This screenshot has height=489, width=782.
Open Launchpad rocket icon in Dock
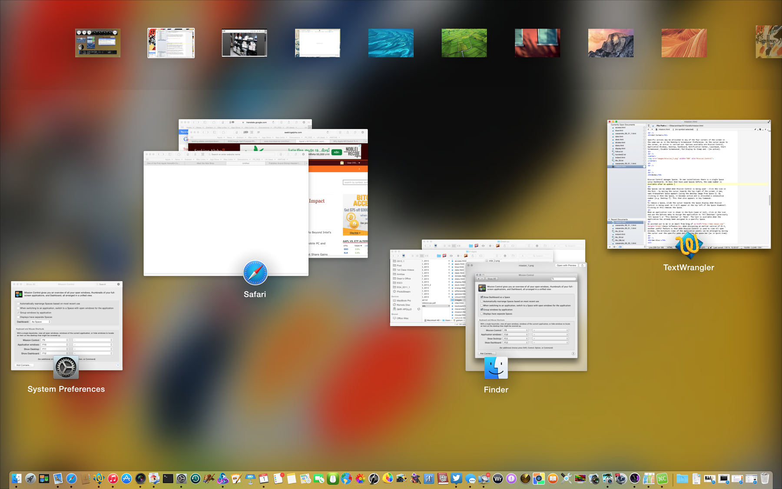[30, 479]
